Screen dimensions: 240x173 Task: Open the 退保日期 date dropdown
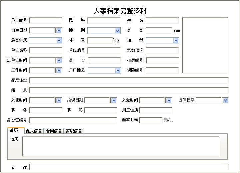(225, 100)
